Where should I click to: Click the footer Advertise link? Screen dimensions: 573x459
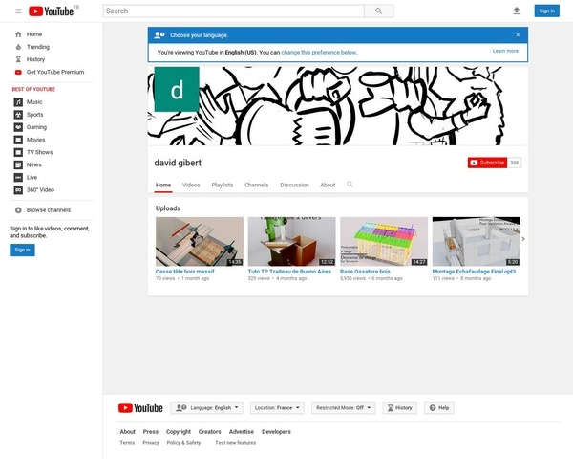pos(242,432)
